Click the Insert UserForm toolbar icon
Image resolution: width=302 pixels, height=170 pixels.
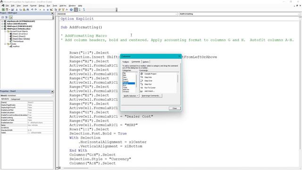click(x=7, y=9)
